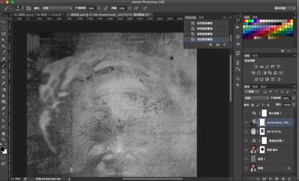This screenshot has height=181, width=299.
Task: Open brush flow 20% slider dropdown
Action: tap(129, 8)
